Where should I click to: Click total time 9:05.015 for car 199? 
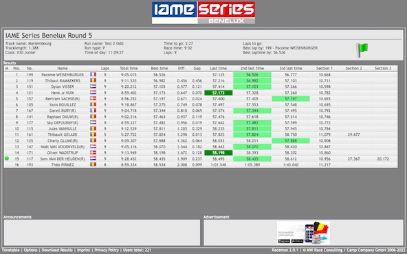(x=129, y=75)
